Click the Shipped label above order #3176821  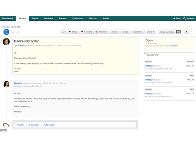pyautogui.click(x=148, y=76)
